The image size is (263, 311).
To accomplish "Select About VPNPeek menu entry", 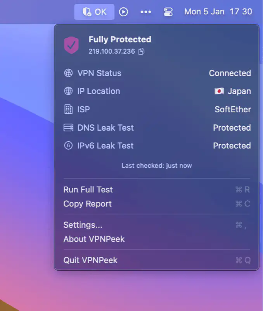I will click(x=94, y=239).
